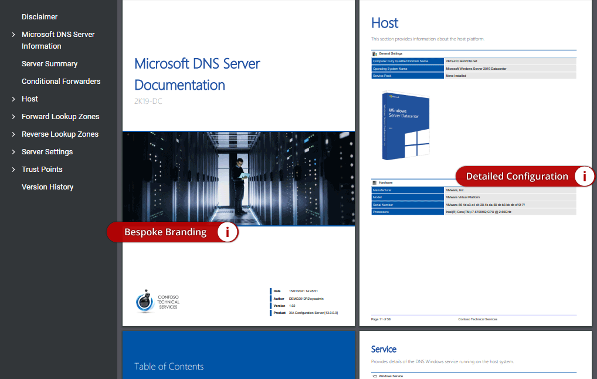Open Forward Lookup Zones entry

coord(60,117)
